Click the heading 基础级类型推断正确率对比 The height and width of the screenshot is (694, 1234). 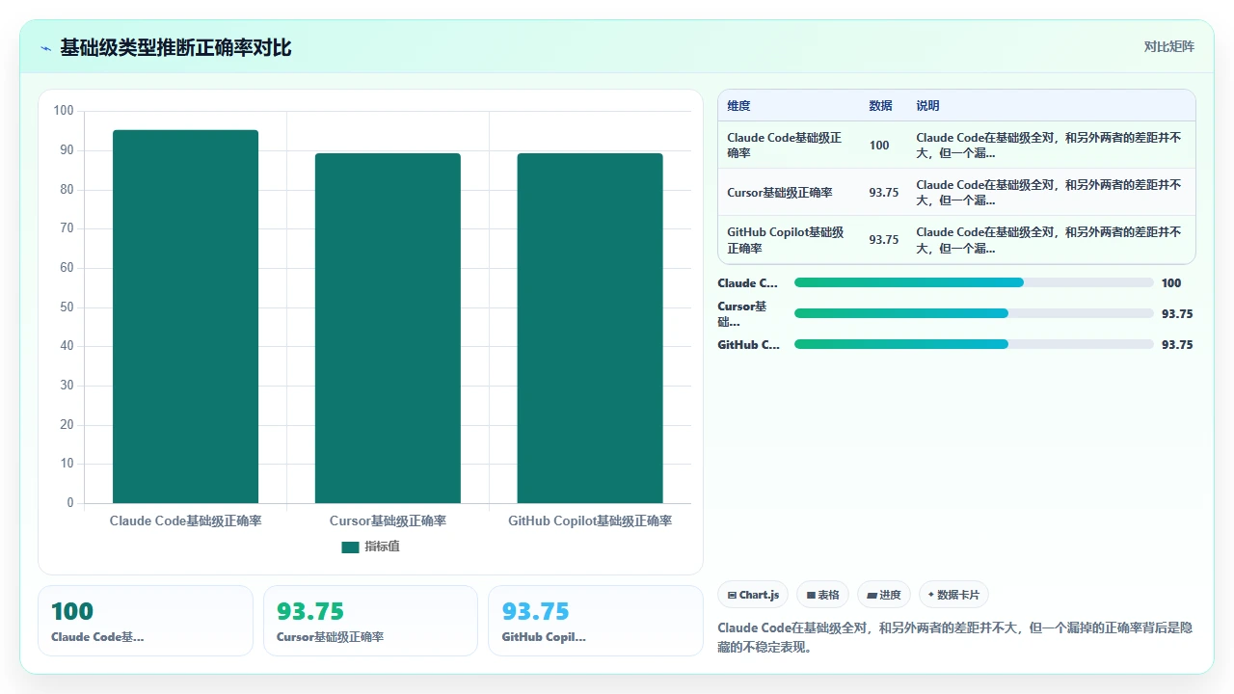175,47
